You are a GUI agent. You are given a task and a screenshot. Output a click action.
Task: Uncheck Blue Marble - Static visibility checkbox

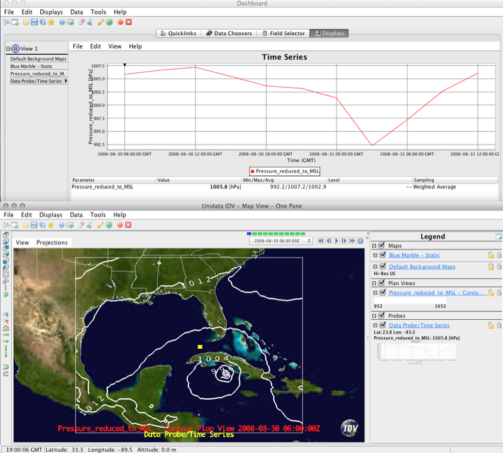pyautogui.click(x=382, y=255)
